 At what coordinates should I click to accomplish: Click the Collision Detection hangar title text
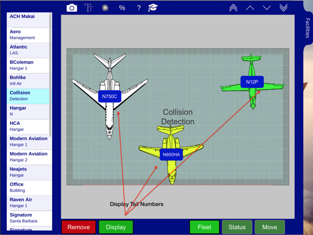point(177,117)
